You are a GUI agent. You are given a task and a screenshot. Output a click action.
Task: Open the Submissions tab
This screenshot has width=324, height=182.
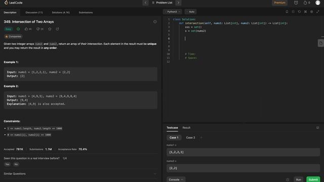[86, 12]
